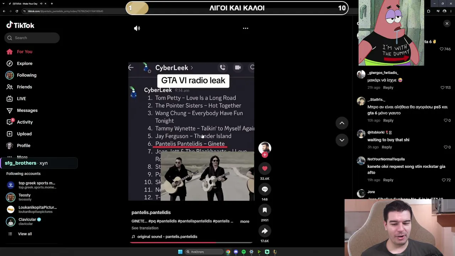Open Chrome from the taskbar
The height and width of the screenshot is (256, 455).
[x=228, y=252]
